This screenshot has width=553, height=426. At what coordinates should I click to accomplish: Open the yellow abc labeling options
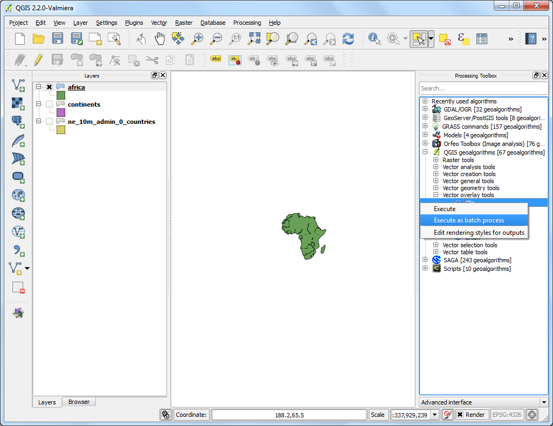pos(216,59)
